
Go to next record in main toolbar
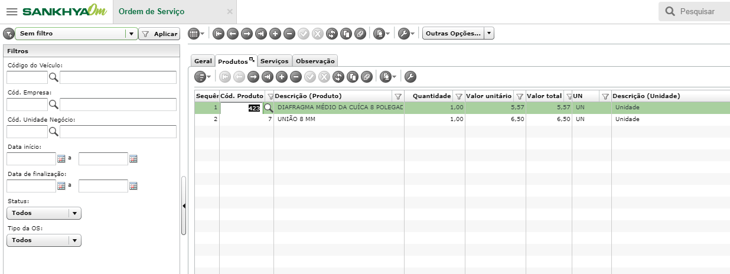pyautogui.click(x=247, y=34)
